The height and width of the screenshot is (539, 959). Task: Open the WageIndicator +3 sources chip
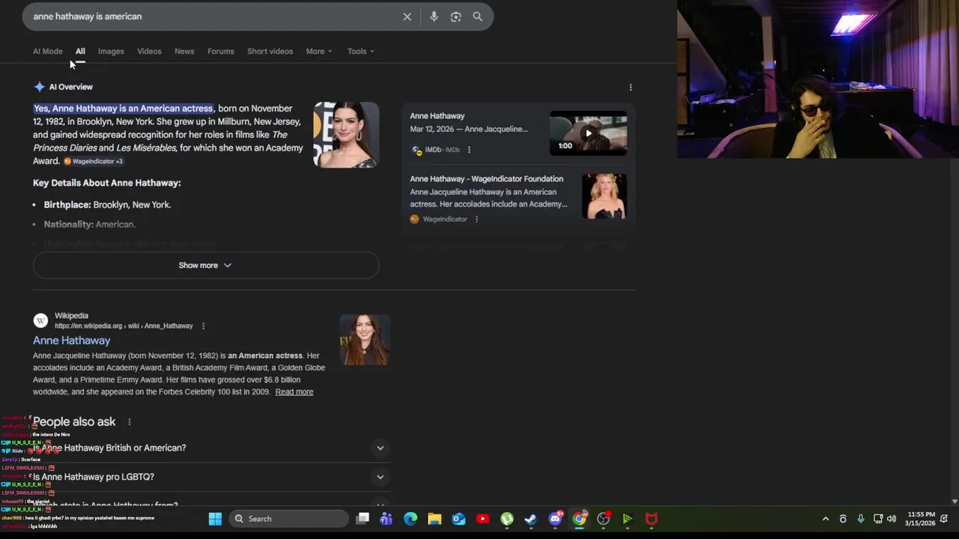94,162
